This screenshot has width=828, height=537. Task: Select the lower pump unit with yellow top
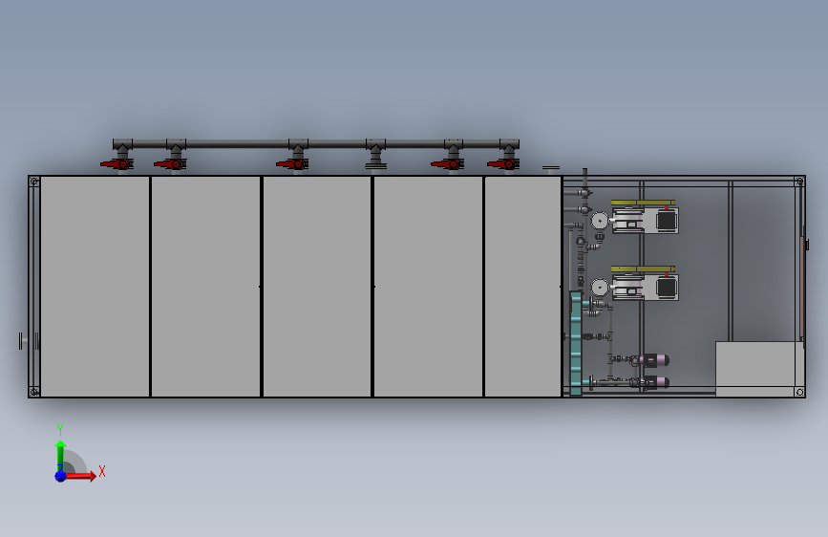point(645,283)
